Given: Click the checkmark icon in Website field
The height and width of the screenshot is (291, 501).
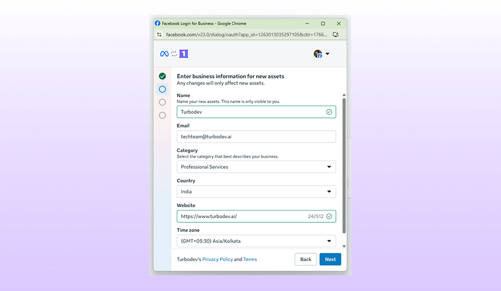Looking at the screenshot, I should tap(329, 216).
